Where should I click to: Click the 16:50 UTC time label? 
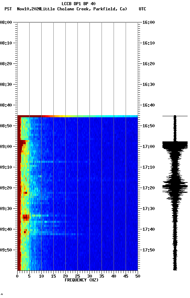pos(149,126)
